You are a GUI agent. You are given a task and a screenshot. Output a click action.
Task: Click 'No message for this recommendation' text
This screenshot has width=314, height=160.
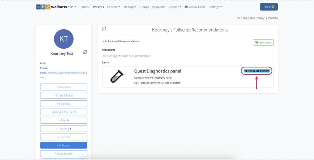coord(127,56)
